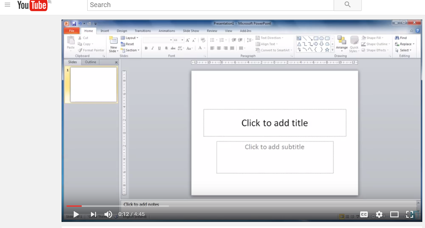Toggle Italic formatting
The height and width of the screenshot is (228, 425).
click(152, 48)
